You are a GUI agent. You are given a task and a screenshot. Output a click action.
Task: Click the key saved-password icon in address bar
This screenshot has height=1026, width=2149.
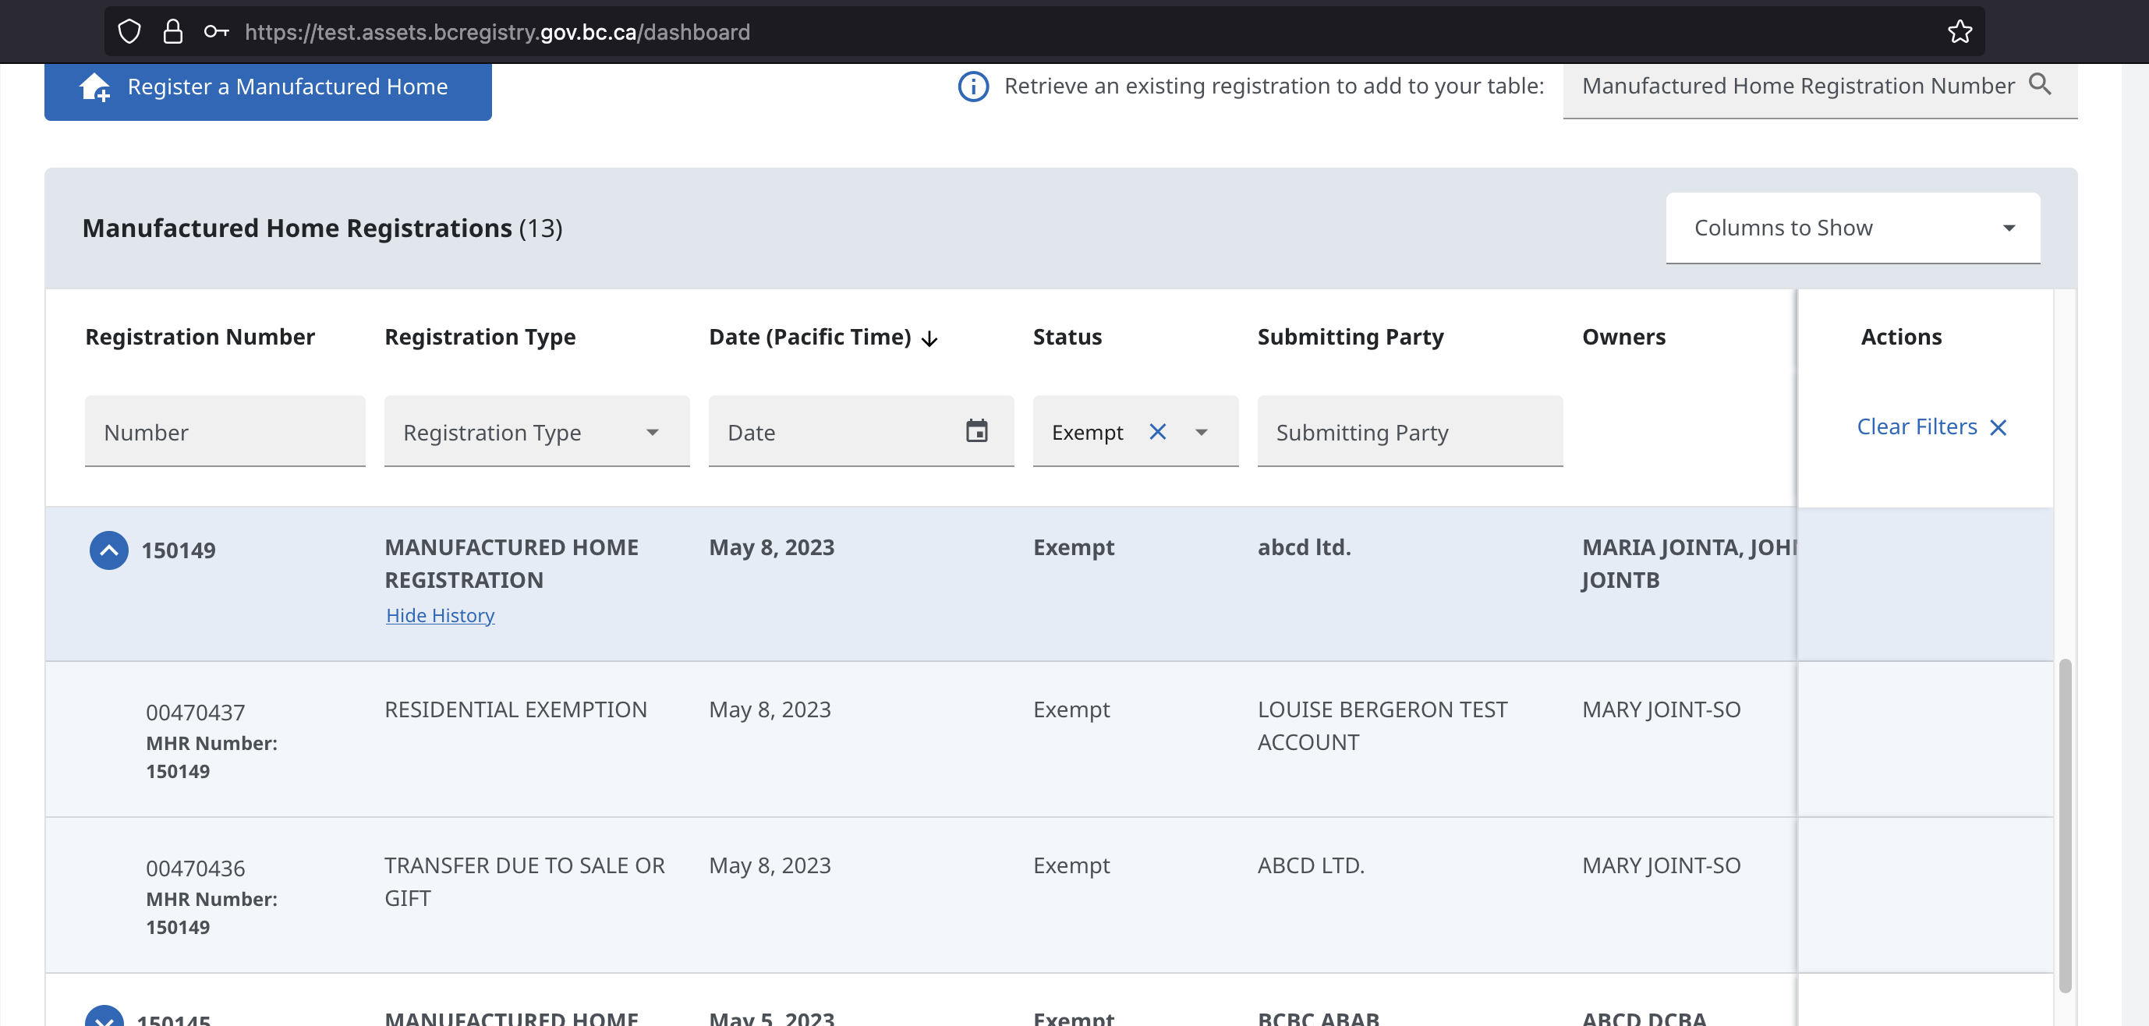pos(216,32)
